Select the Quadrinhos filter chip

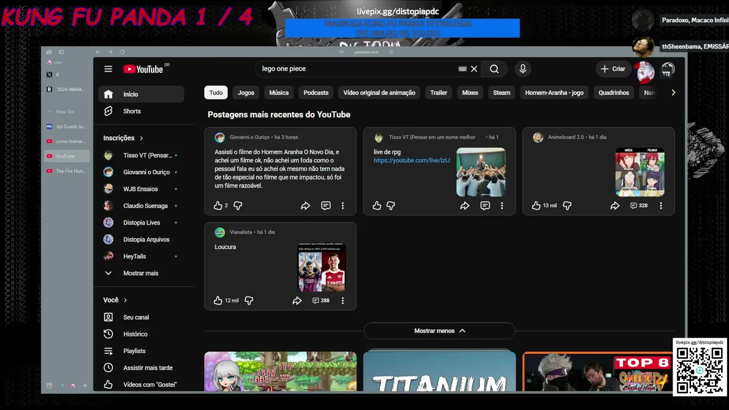[614, 93]
